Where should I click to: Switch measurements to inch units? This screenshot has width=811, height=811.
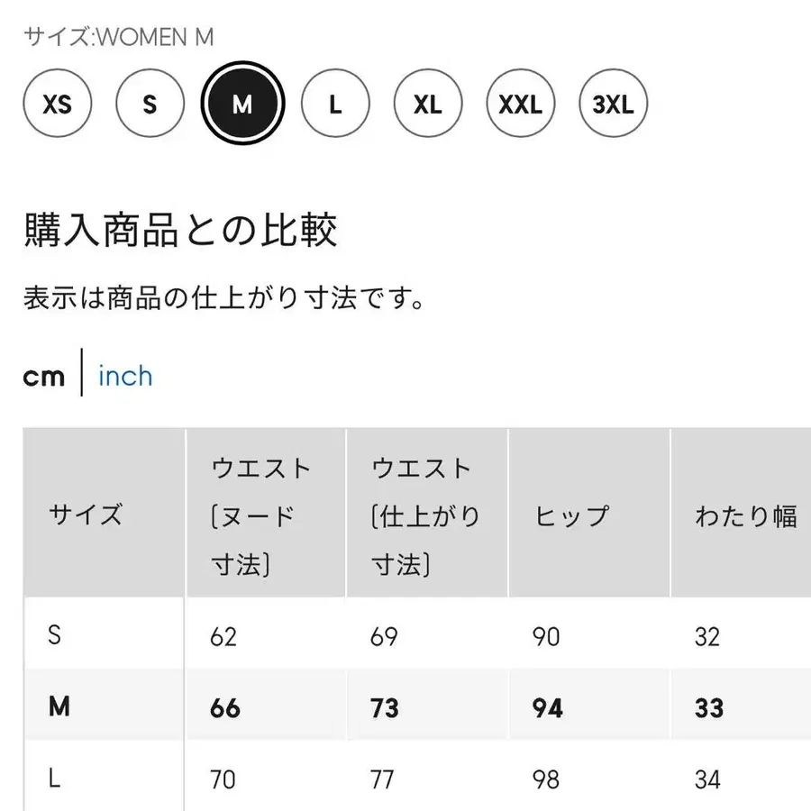(x=125, y=376)
